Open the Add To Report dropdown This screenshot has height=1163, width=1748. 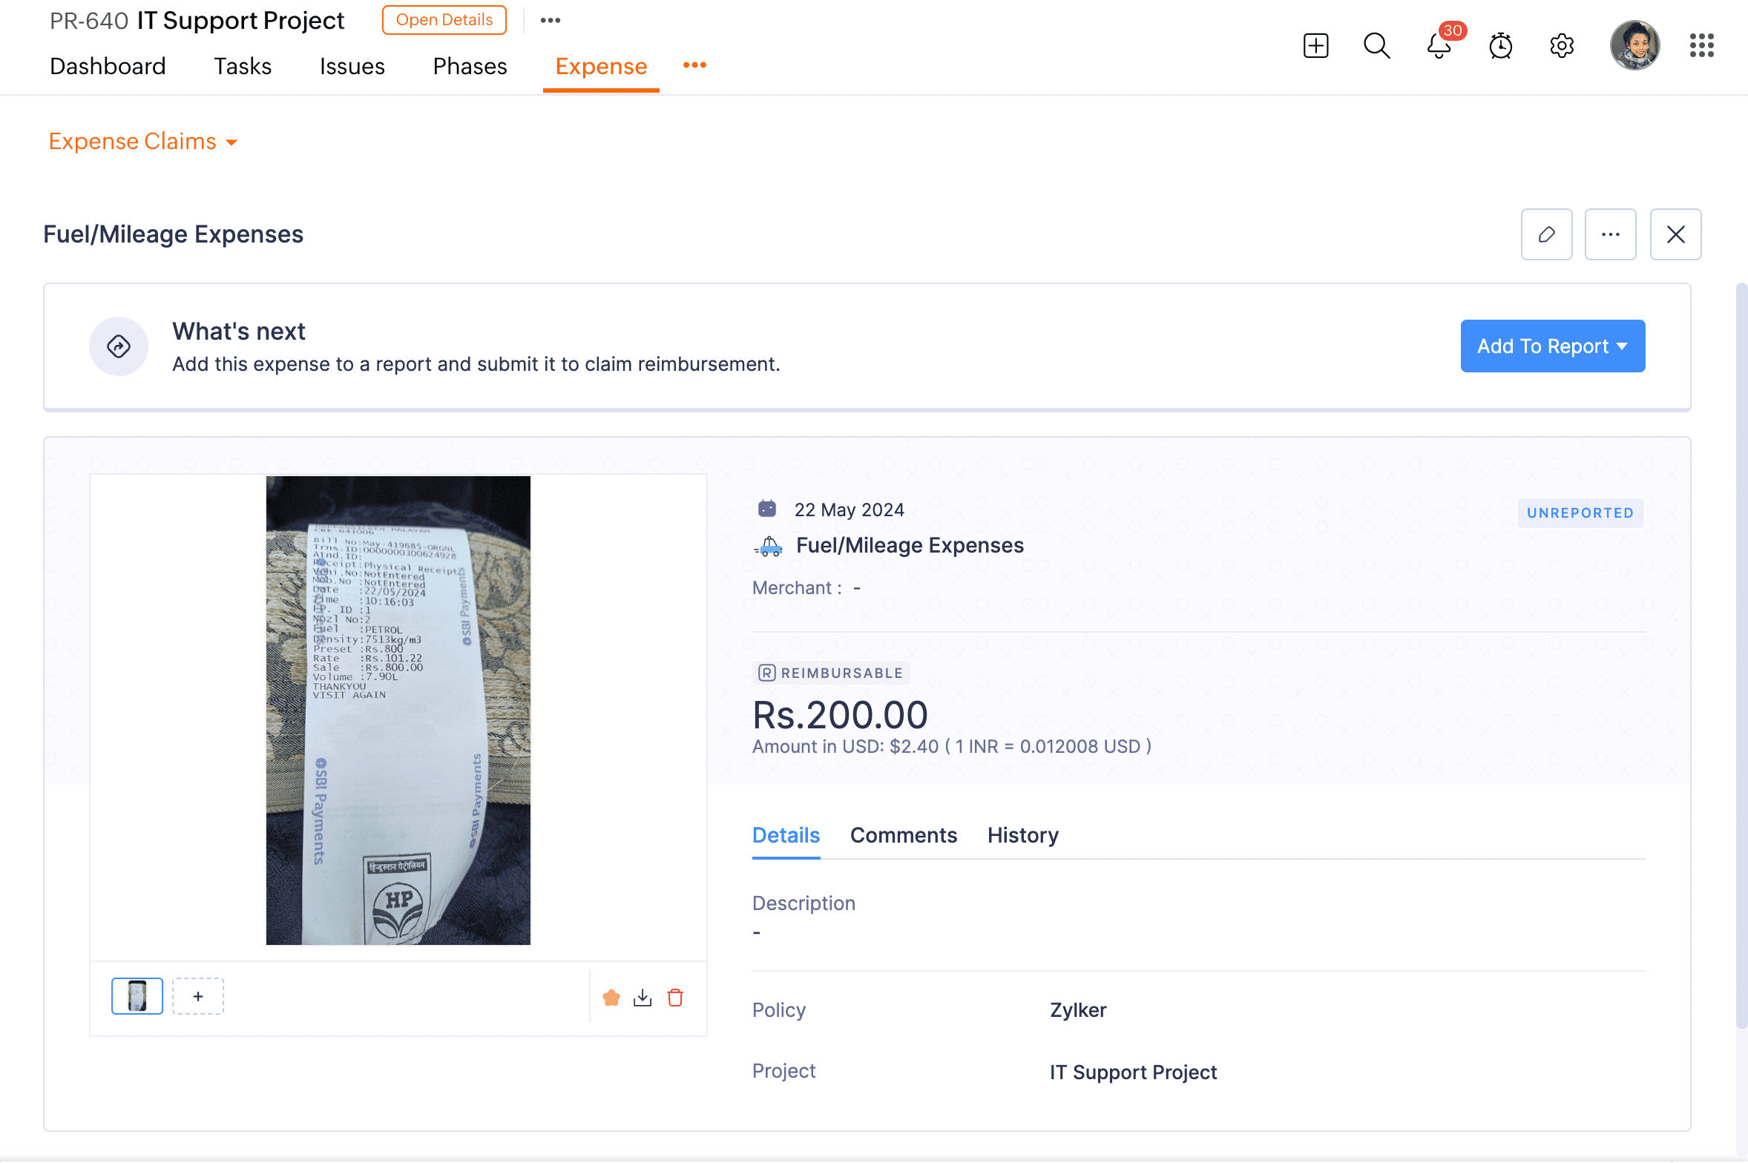1552,346
